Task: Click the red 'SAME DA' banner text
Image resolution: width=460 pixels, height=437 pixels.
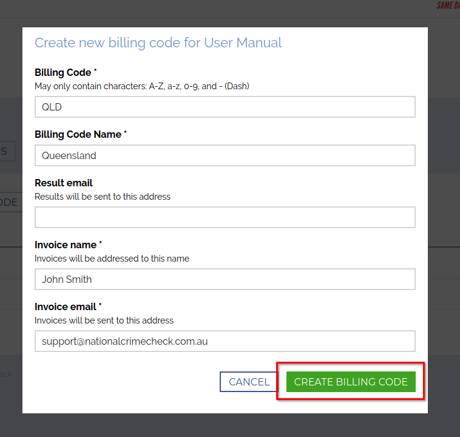Action: (x=448, y=6)
